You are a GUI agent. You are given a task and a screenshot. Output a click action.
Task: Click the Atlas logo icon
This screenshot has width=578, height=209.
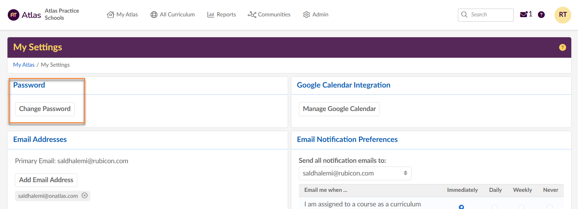pos(14,15)
